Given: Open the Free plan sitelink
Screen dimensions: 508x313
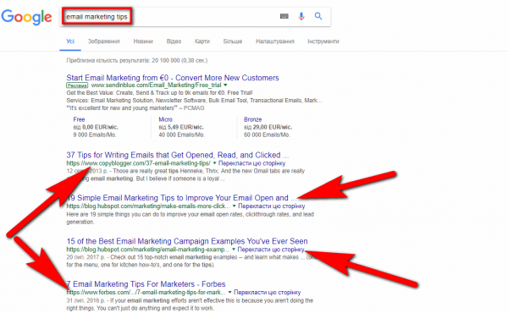Looking at the screenshot, I should (79, 119).
